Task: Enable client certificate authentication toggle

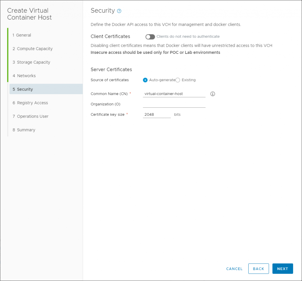Action: (150, 37)
